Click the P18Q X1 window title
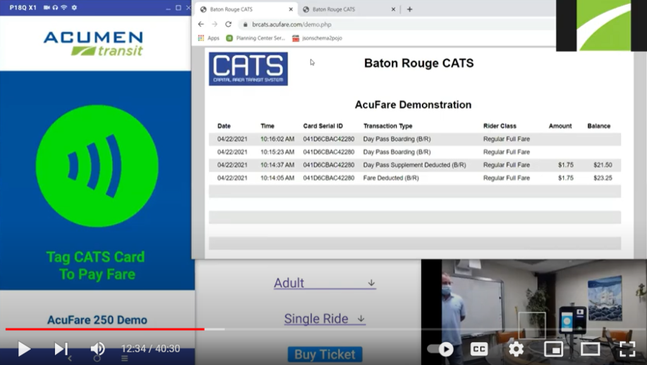The width and height of the screenshot is (647, 365). 23,8
